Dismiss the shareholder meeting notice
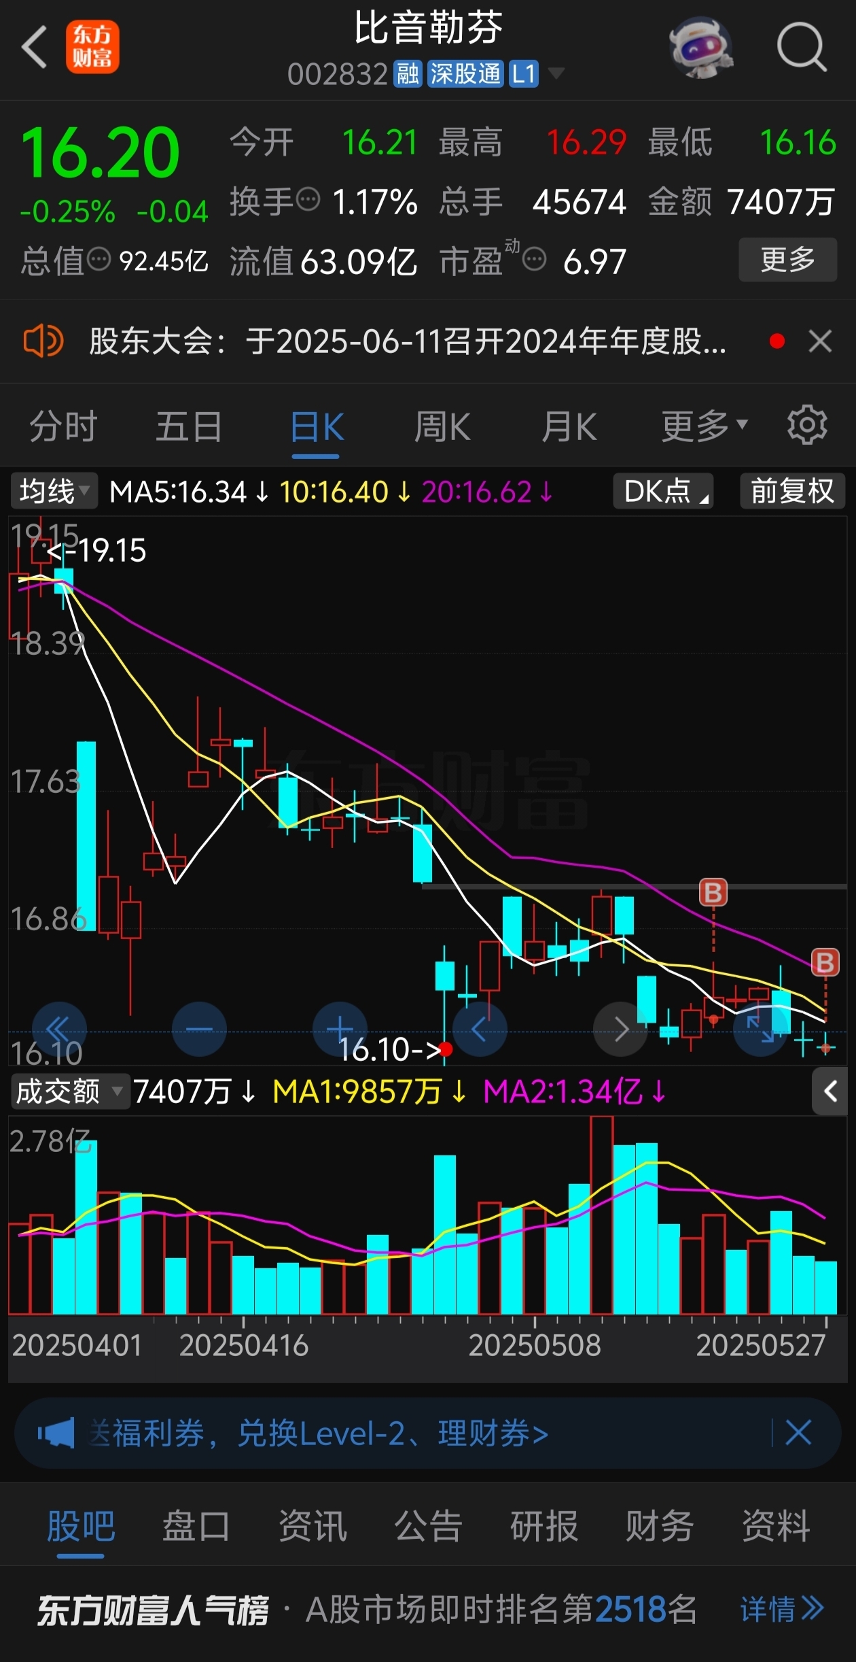Screen dimensions: 856x1662 (x=820, y=341)
